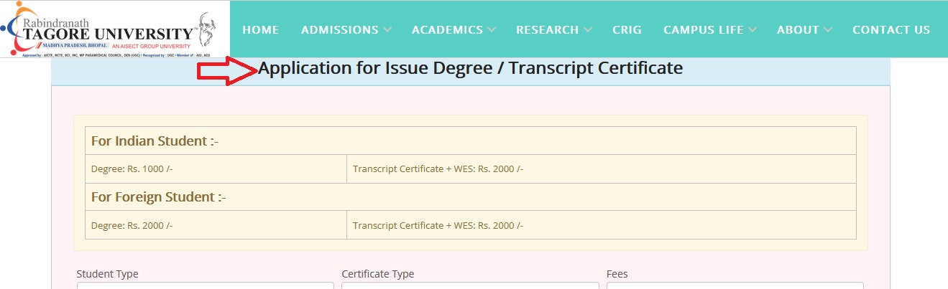This screenshot has width=948, height=289.
Task: Expand the CAMPUS LIFE dropdown chevron
Action: tap(753, 30)
